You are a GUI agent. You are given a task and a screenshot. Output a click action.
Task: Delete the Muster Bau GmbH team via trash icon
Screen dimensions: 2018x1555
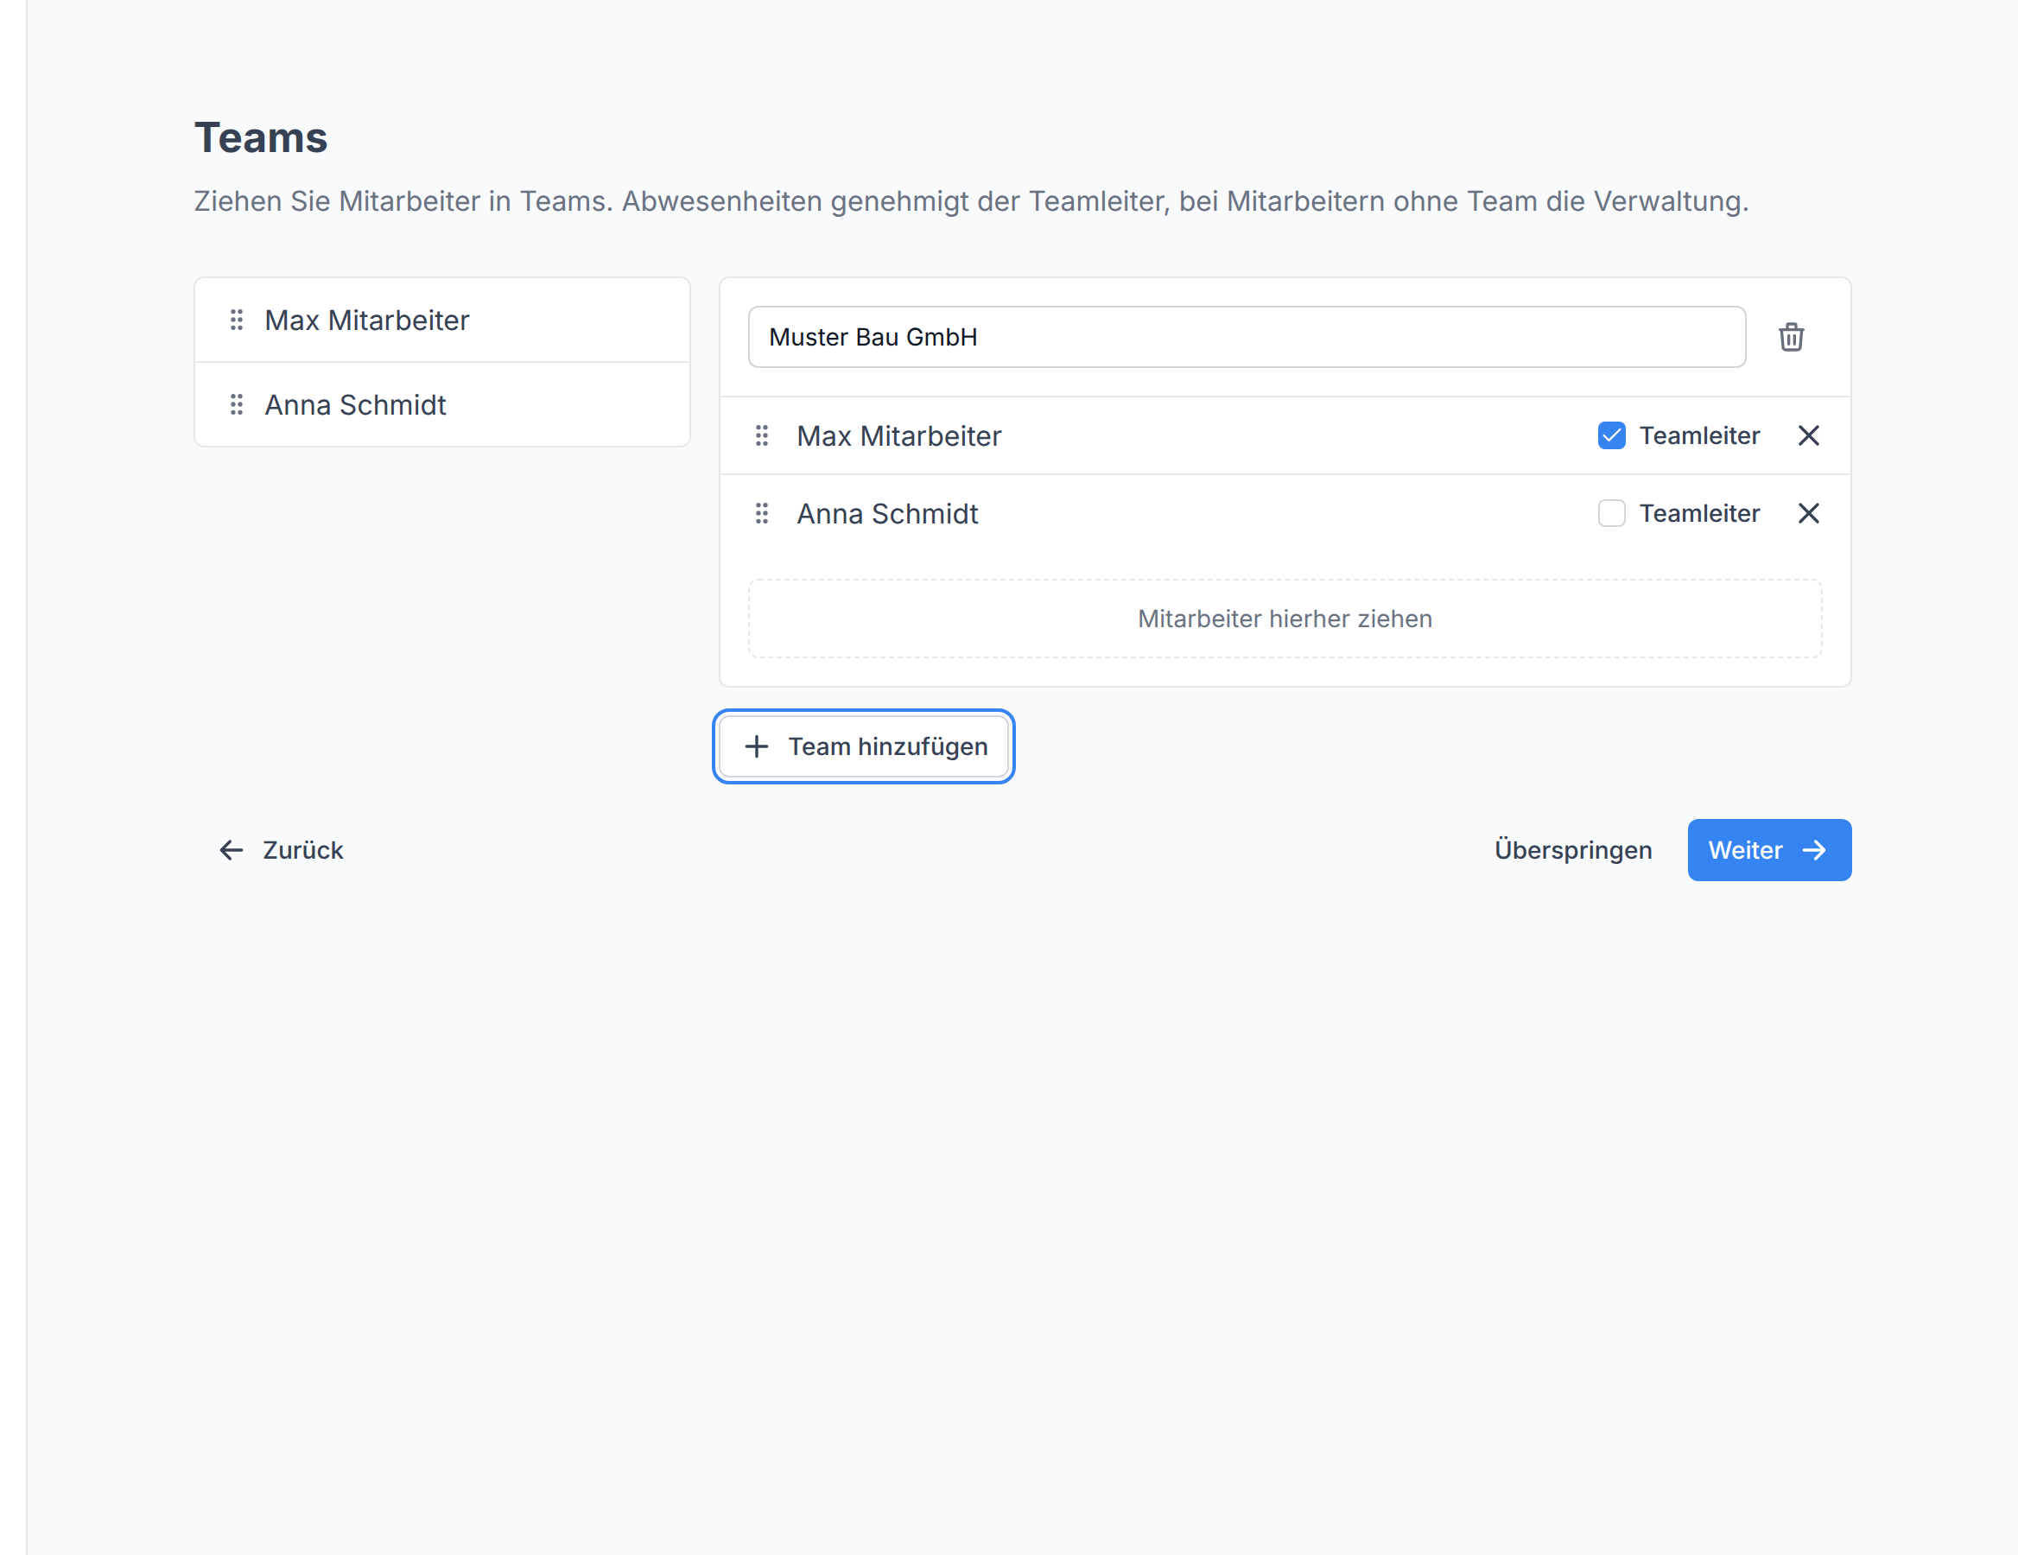tap(1791, 337)
